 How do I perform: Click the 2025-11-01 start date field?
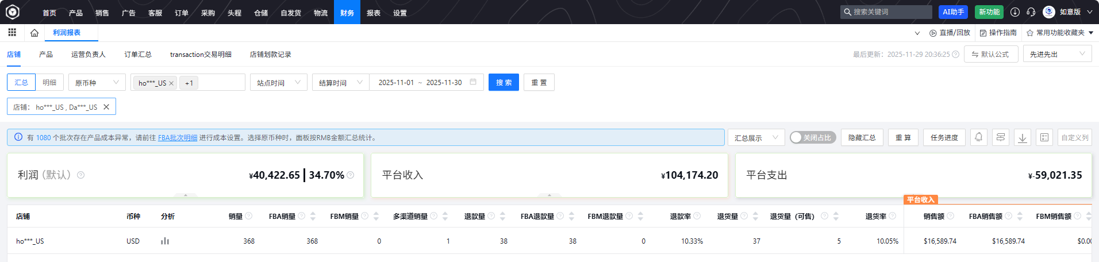click(396, 83)
